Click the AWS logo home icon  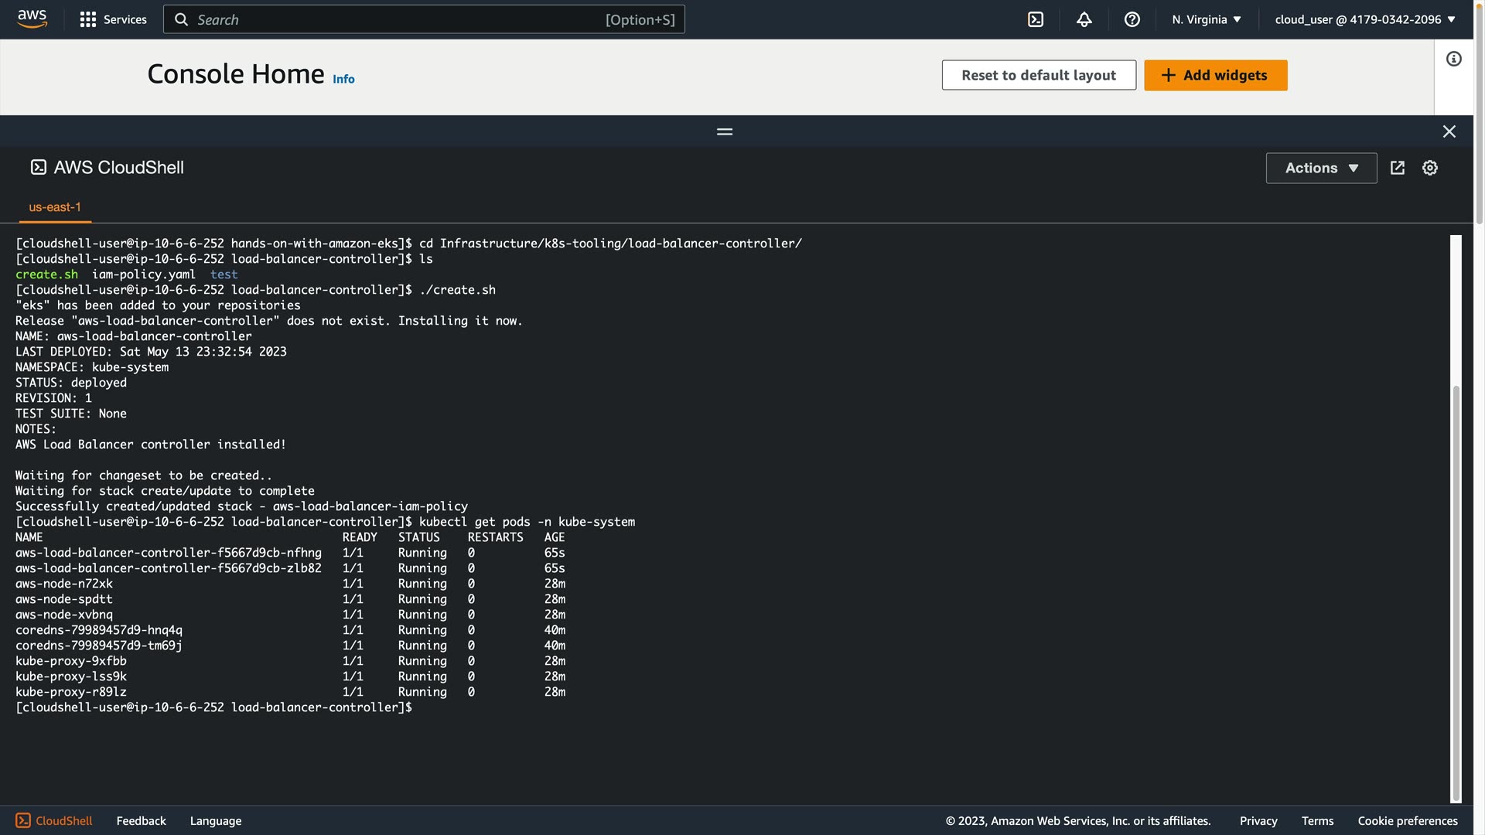pyautogui.click(x=32, y=19)
